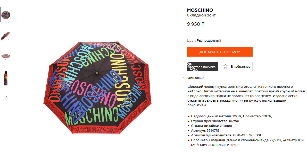This screenshot has height=159, width=307.
Task: Select the folded umbrella thumbnail
Action: pyautogui.click(x=6, y=78)
